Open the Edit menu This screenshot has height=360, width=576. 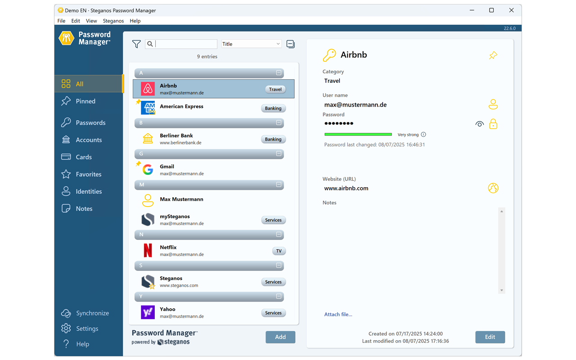pyautogui.click(x=76, y=21)
